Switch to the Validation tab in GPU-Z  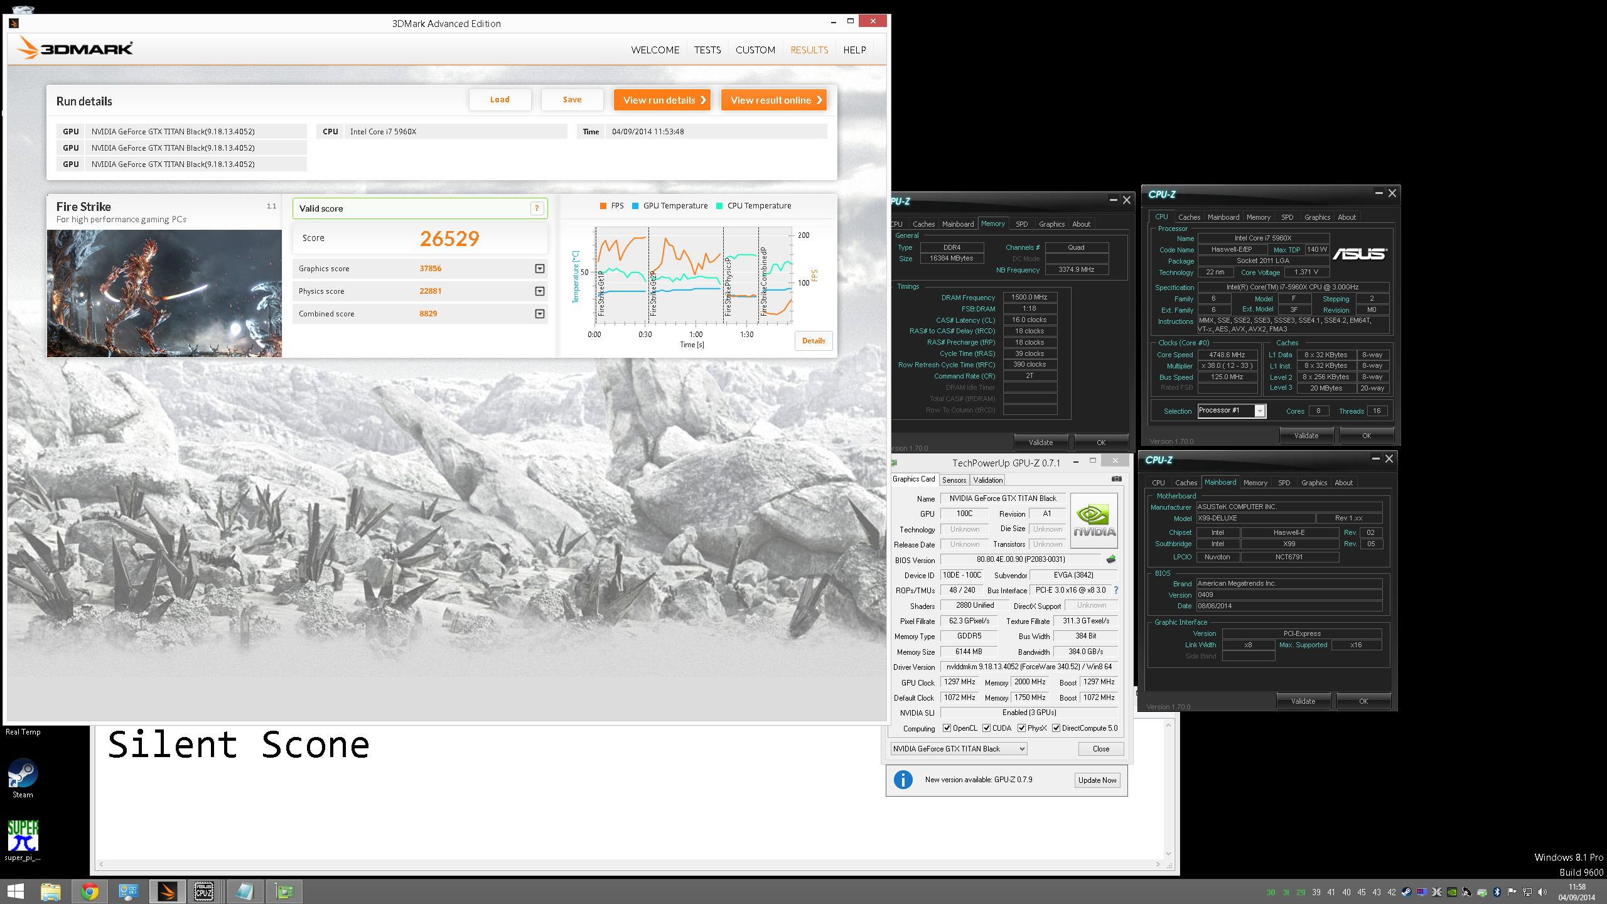tap(988, 480)
